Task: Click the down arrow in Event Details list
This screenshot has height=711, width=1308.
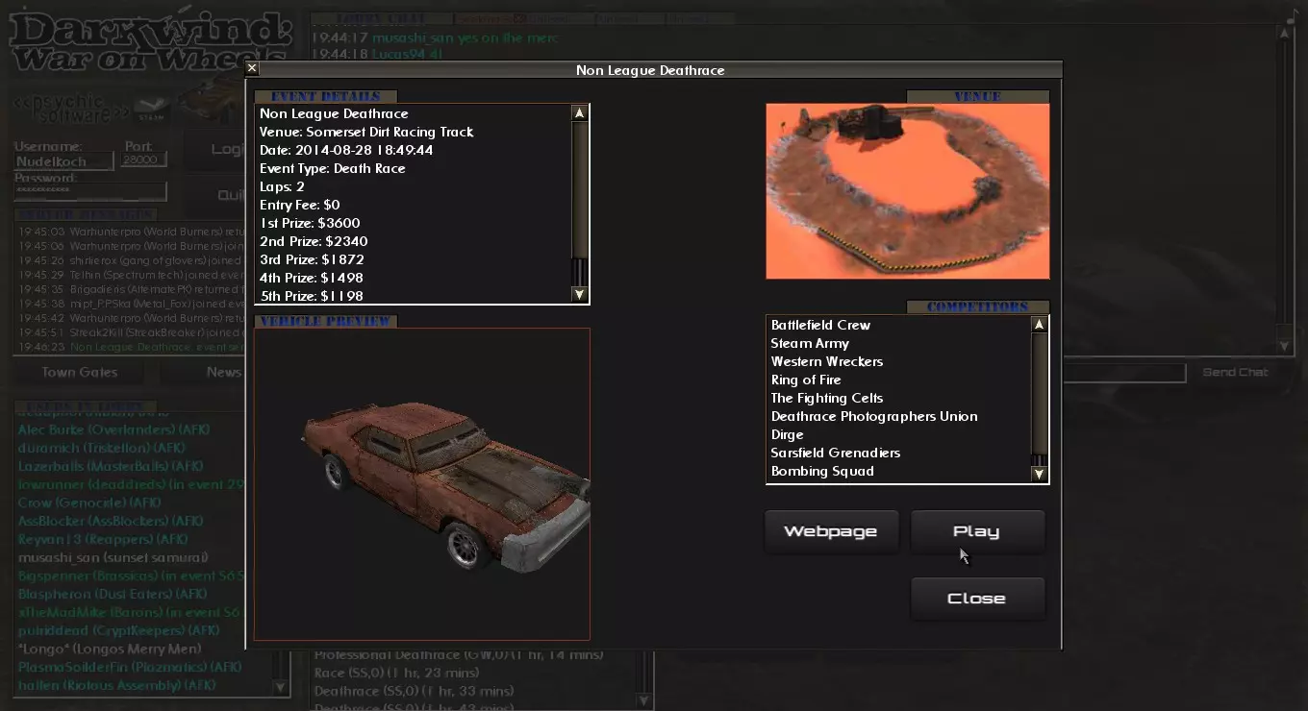Action: click(579, 294)
